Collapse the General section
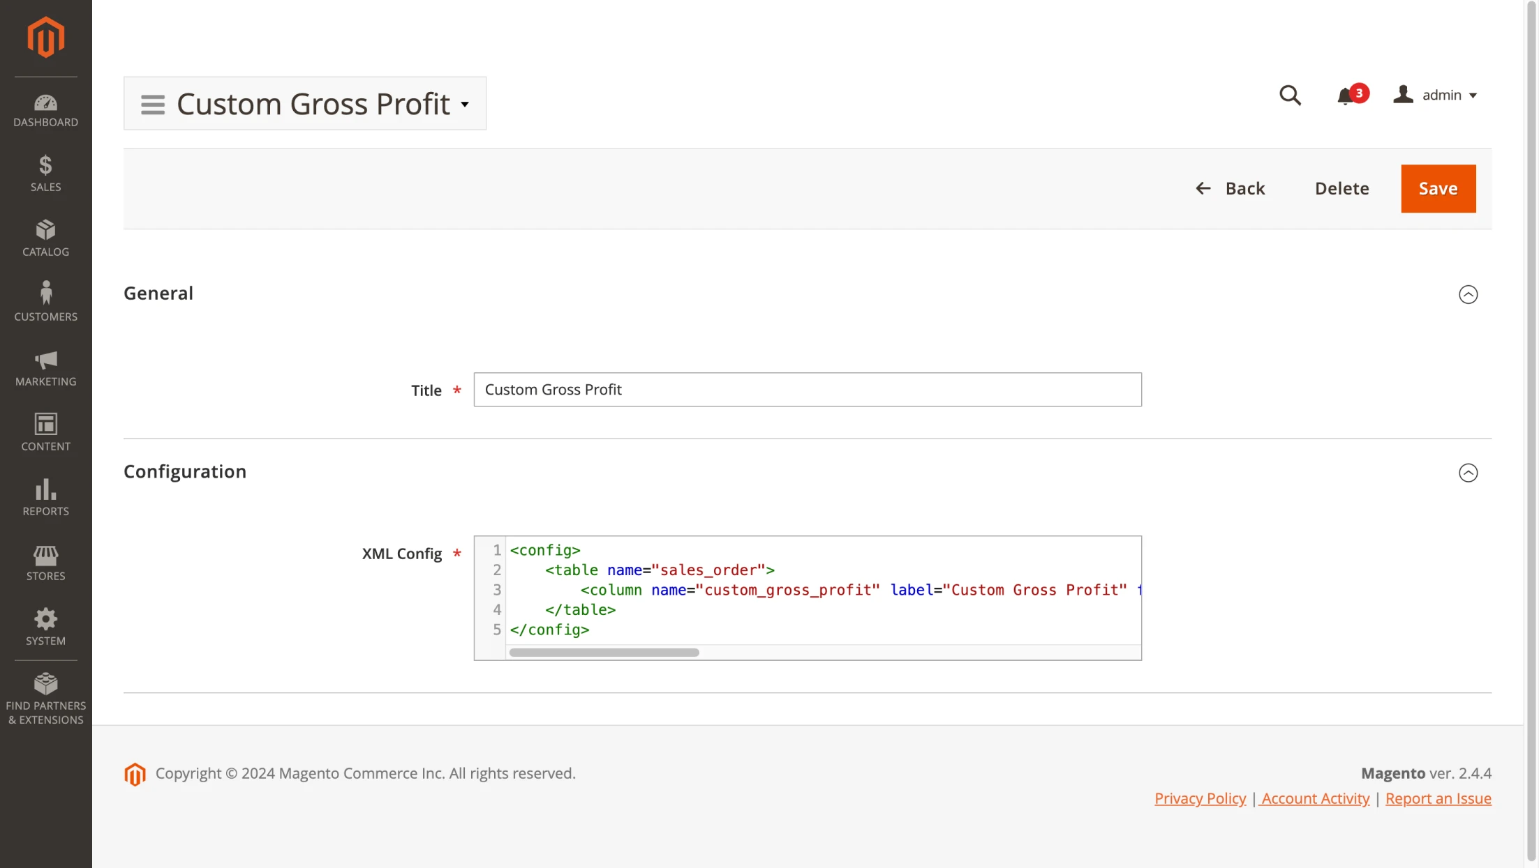 pos(1469,294)
